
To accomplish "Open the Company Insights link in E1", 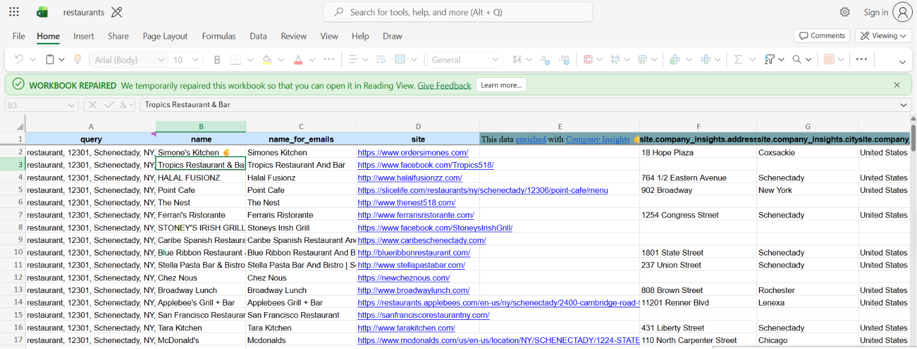I will point(598,139).
